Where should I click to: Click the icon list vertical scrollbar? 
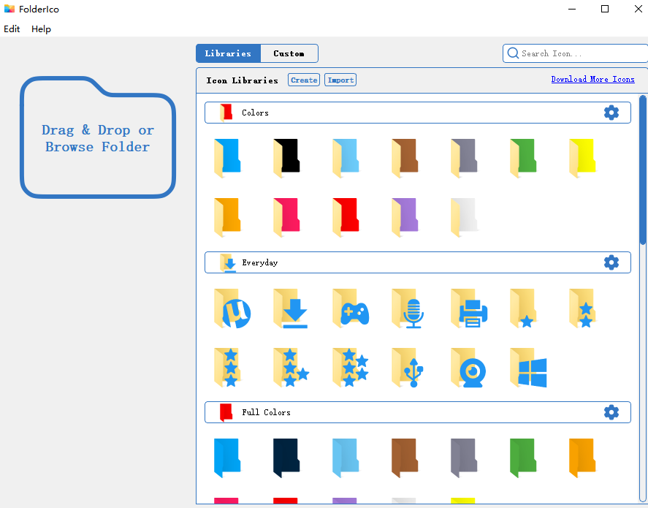pyautogui.click(x=643, y=170)
